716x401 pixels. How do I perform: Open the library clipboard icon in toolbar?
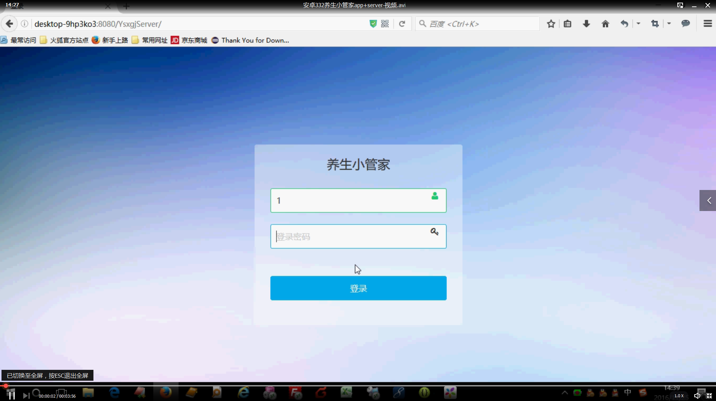click(567, 24)
